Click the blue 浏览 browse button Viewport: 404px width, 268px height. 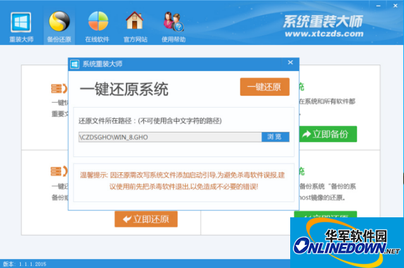(x=275, y=137)
